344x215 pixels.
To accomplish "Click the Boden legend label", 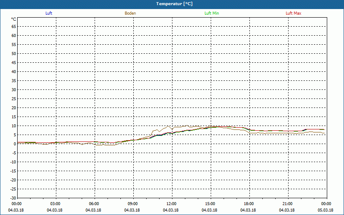I will tap(130, 13).
